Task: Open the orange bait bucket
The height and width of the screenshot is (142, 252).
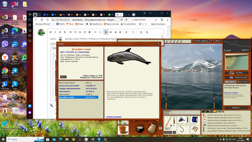Action: tap(123, 130)
